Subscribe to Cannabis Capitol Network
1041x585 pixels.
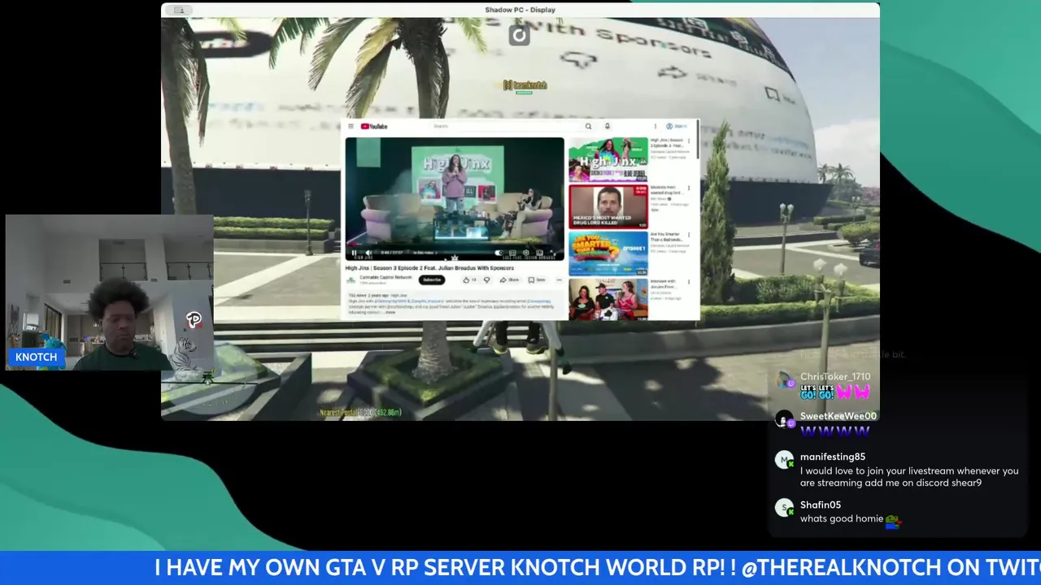[x=432, y=279]
